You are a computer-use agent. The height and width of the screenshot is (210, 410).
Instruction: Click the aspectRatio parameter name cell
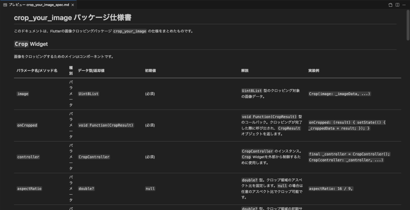coord(29,189)
